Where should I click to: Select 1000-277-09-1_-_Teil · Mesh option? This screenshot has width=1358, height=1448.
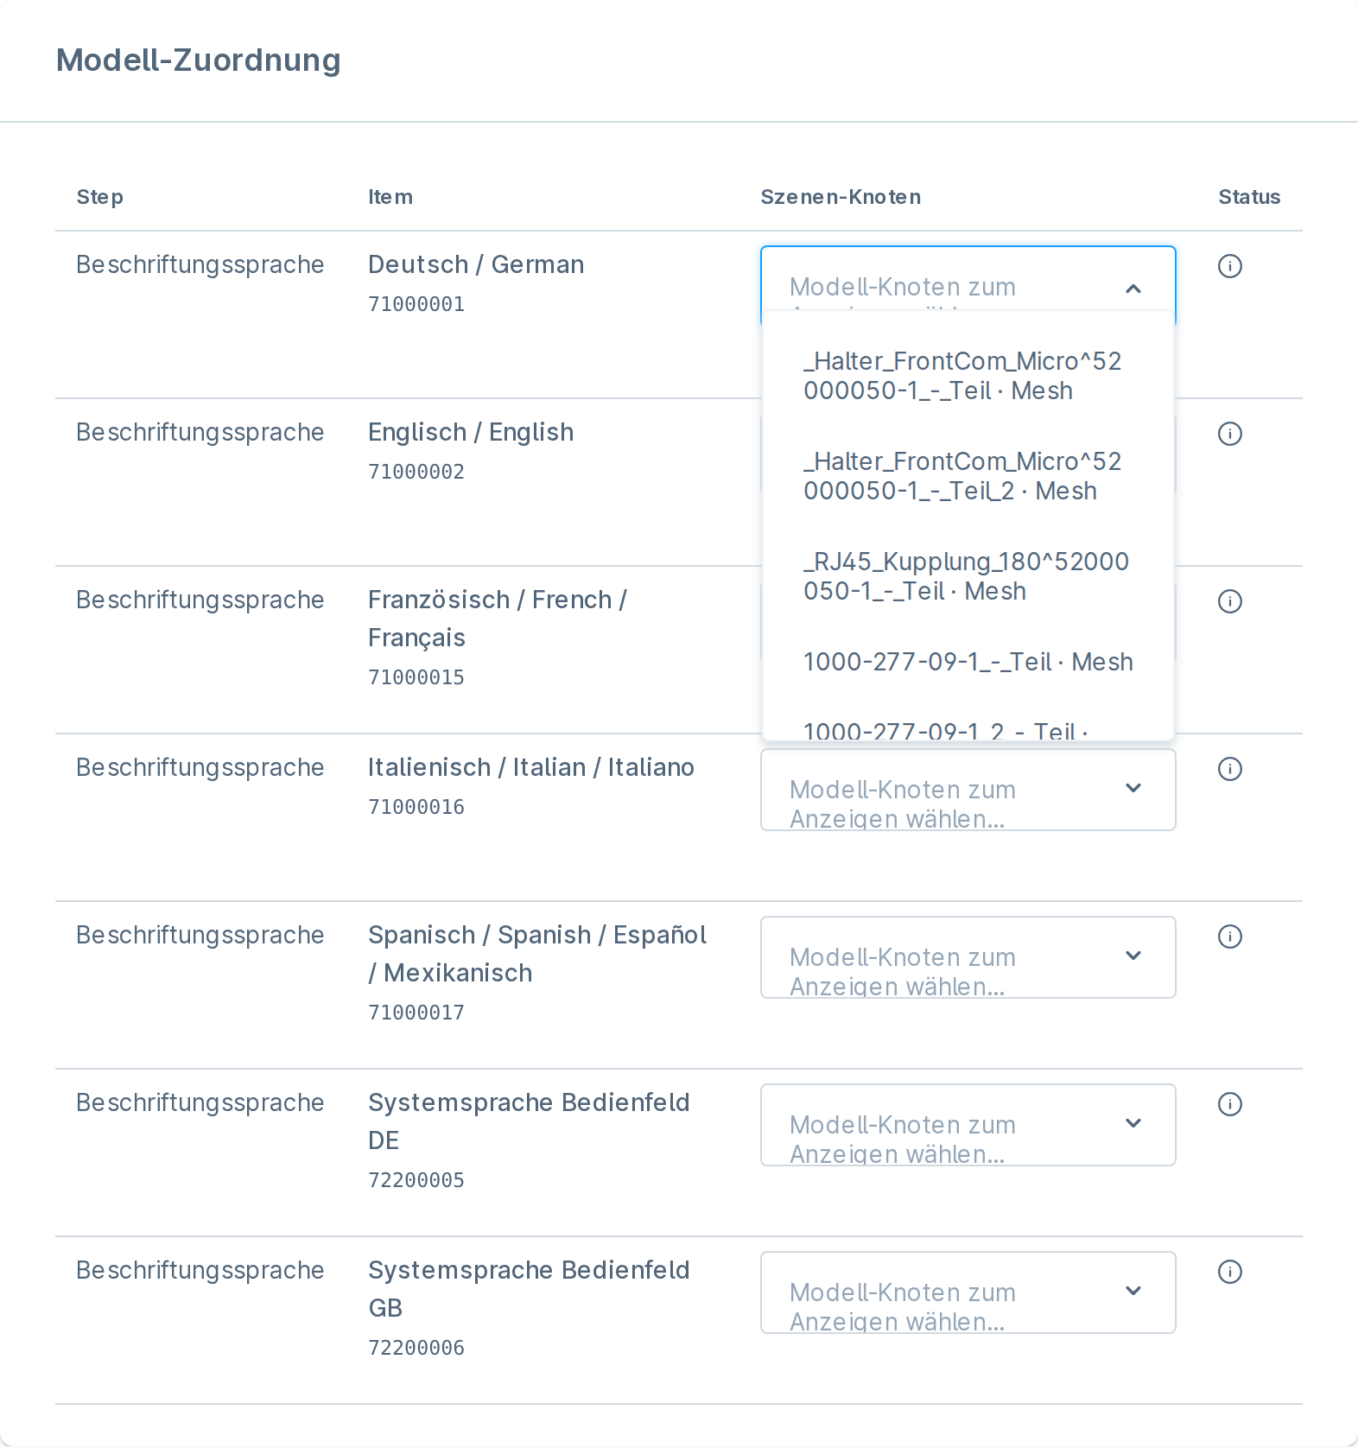[x=968, y=662]
